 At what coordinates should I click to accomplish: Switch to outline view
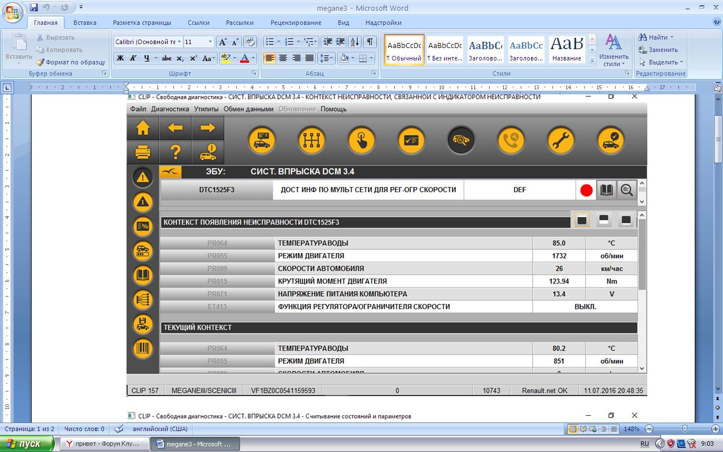[603, 429]
